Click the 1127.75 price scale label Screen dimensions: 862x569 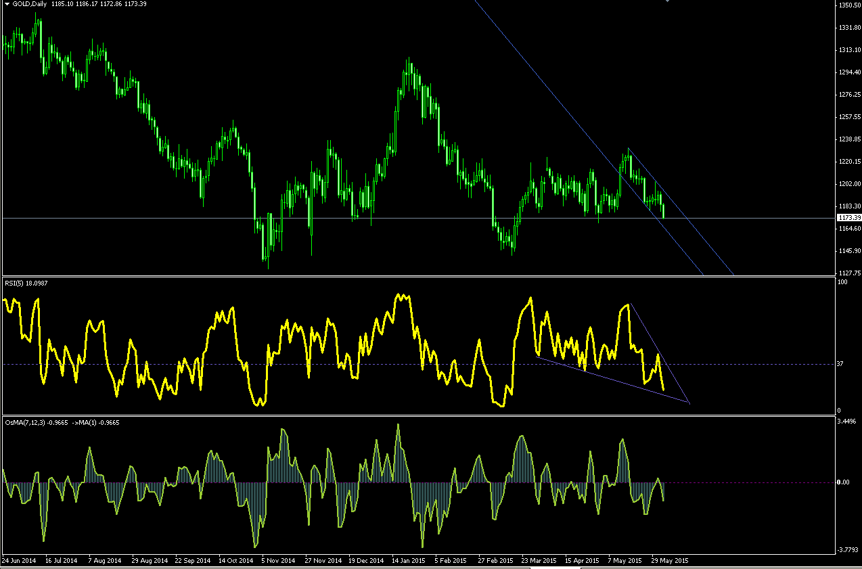(849, 273)
